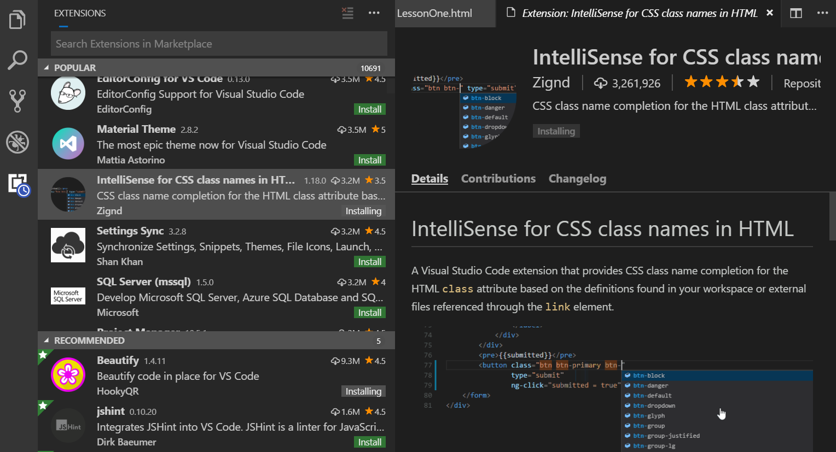Screen dimensions: 836x452
Task: Open the Debug view icon
Action: [x=18, y=142]
